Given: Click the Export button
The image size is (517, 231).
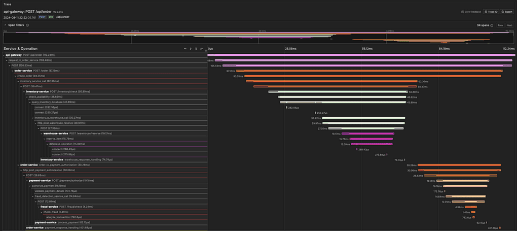Looking at the screenshot, I should 507,12.
